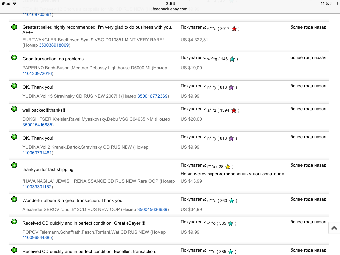Click red star next to buyer 6***a
This screenshot has width=340, height=255.
click(x=234, y=29)
